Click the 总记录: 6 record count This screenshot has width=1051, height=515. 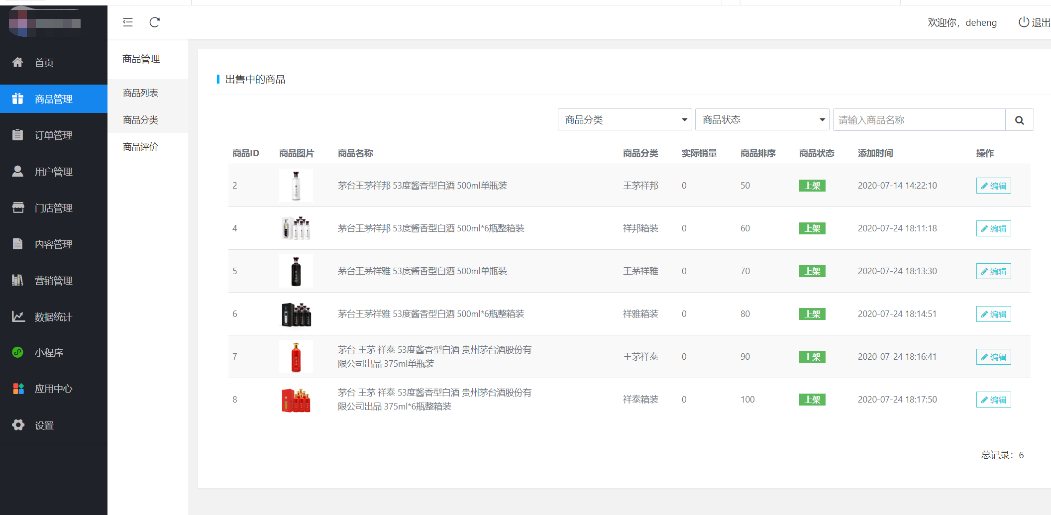pos(1002,455)
